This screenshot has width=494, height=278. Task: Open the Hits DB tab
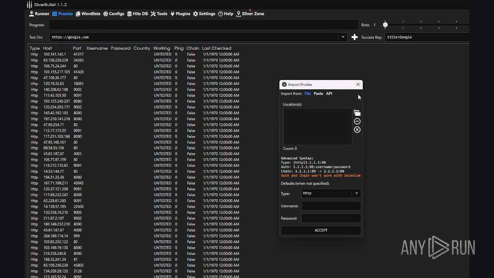coord(137,14)
